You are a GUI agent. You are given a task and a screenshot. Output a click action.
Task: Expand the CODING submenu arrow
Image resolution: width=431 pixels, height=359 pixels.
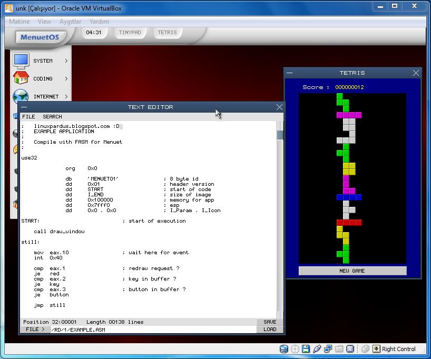pyautogui.click(x=66, y=78)
